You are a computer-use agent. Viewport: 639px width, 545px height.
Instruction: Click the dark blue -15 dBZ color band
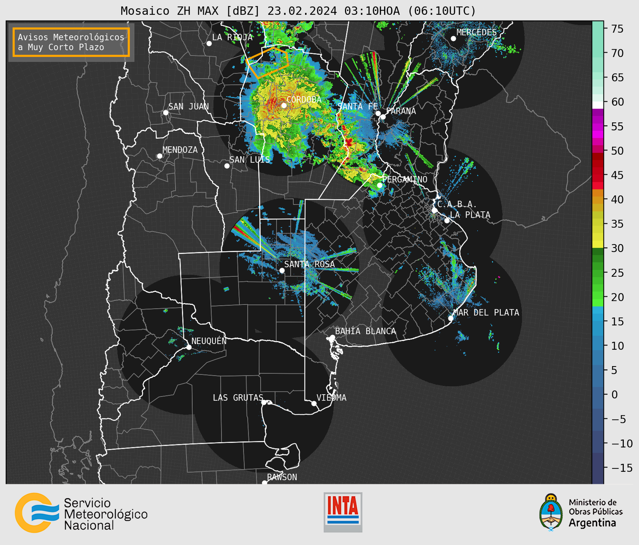pos(598,468)
